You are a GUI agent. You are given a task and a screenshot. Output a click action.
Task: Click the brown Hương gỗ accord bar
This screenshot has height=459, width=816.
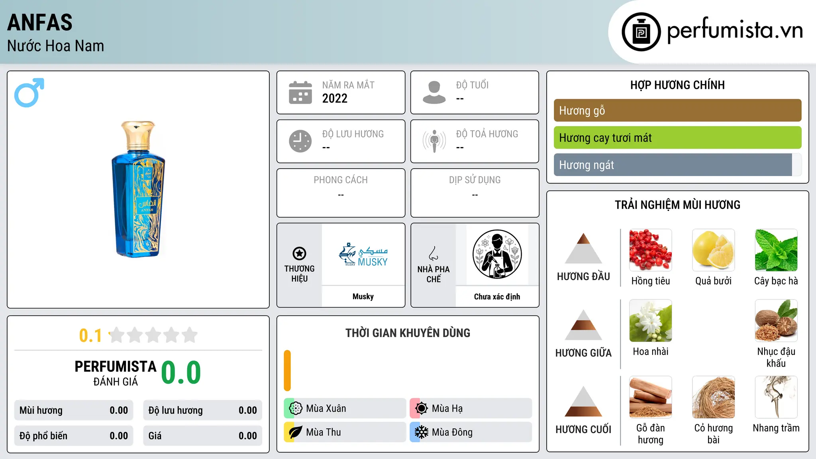(x=677, y=110)
